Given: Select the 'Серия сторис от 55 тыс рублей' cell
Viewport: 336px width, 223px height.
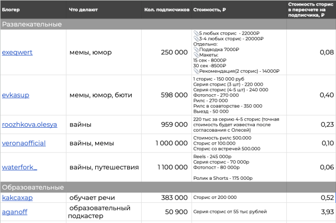Looking at the screenshot, I should pyautogui.click(x=239, y=212).
